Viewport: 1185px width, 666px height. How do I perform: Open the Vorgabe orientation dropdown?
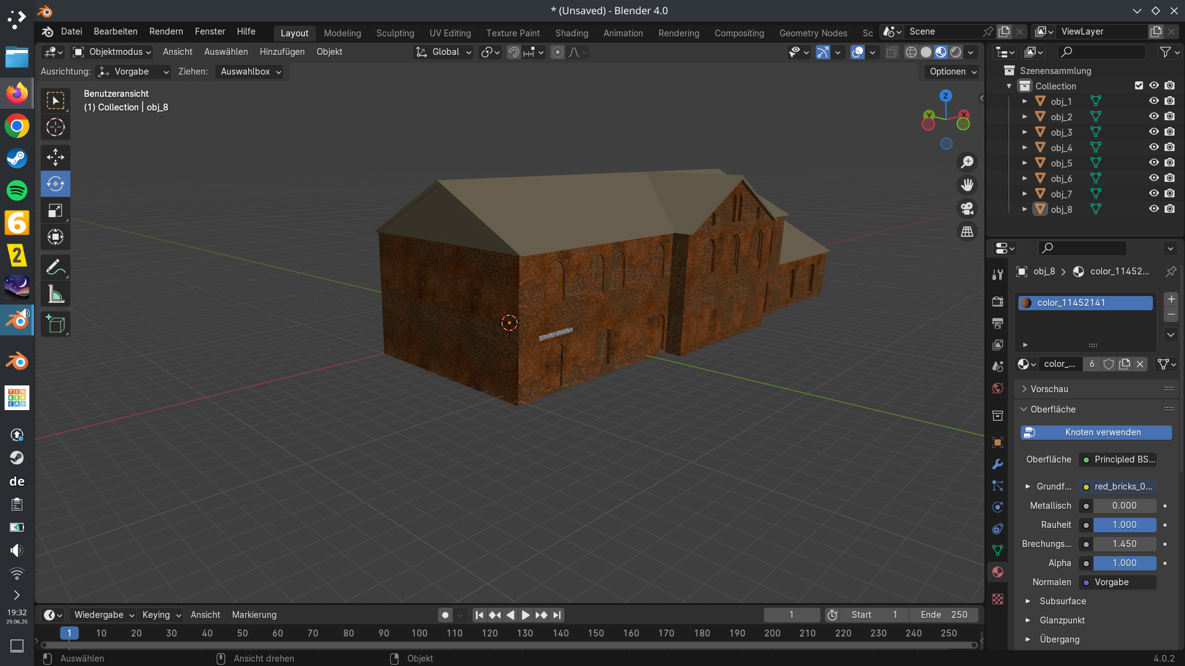click(x=133, y=72)
